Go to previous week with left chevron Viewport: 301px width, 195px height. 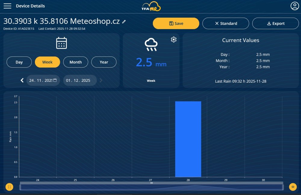pos(22,80)
